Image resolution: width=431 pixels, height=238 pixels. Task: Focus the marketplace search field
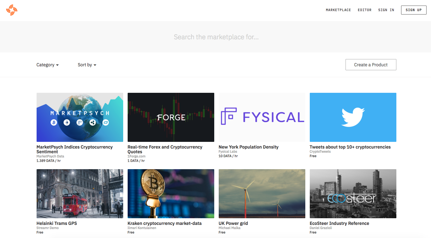(x=216, y=37)
